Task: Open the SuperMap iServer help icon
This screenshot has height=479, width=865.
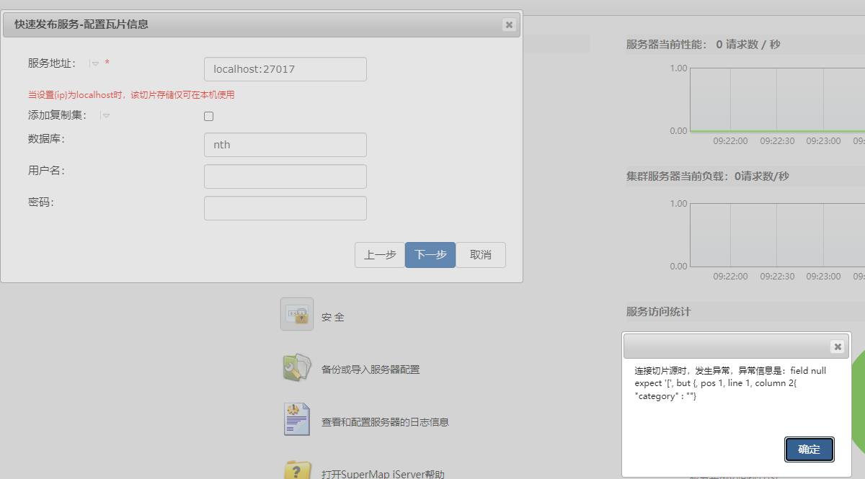Action: coord(297,470)
